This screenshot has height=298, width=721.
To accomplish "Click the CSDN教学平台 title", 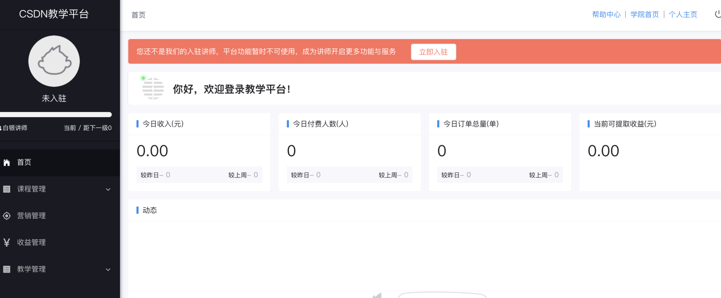I will (54, 14).
